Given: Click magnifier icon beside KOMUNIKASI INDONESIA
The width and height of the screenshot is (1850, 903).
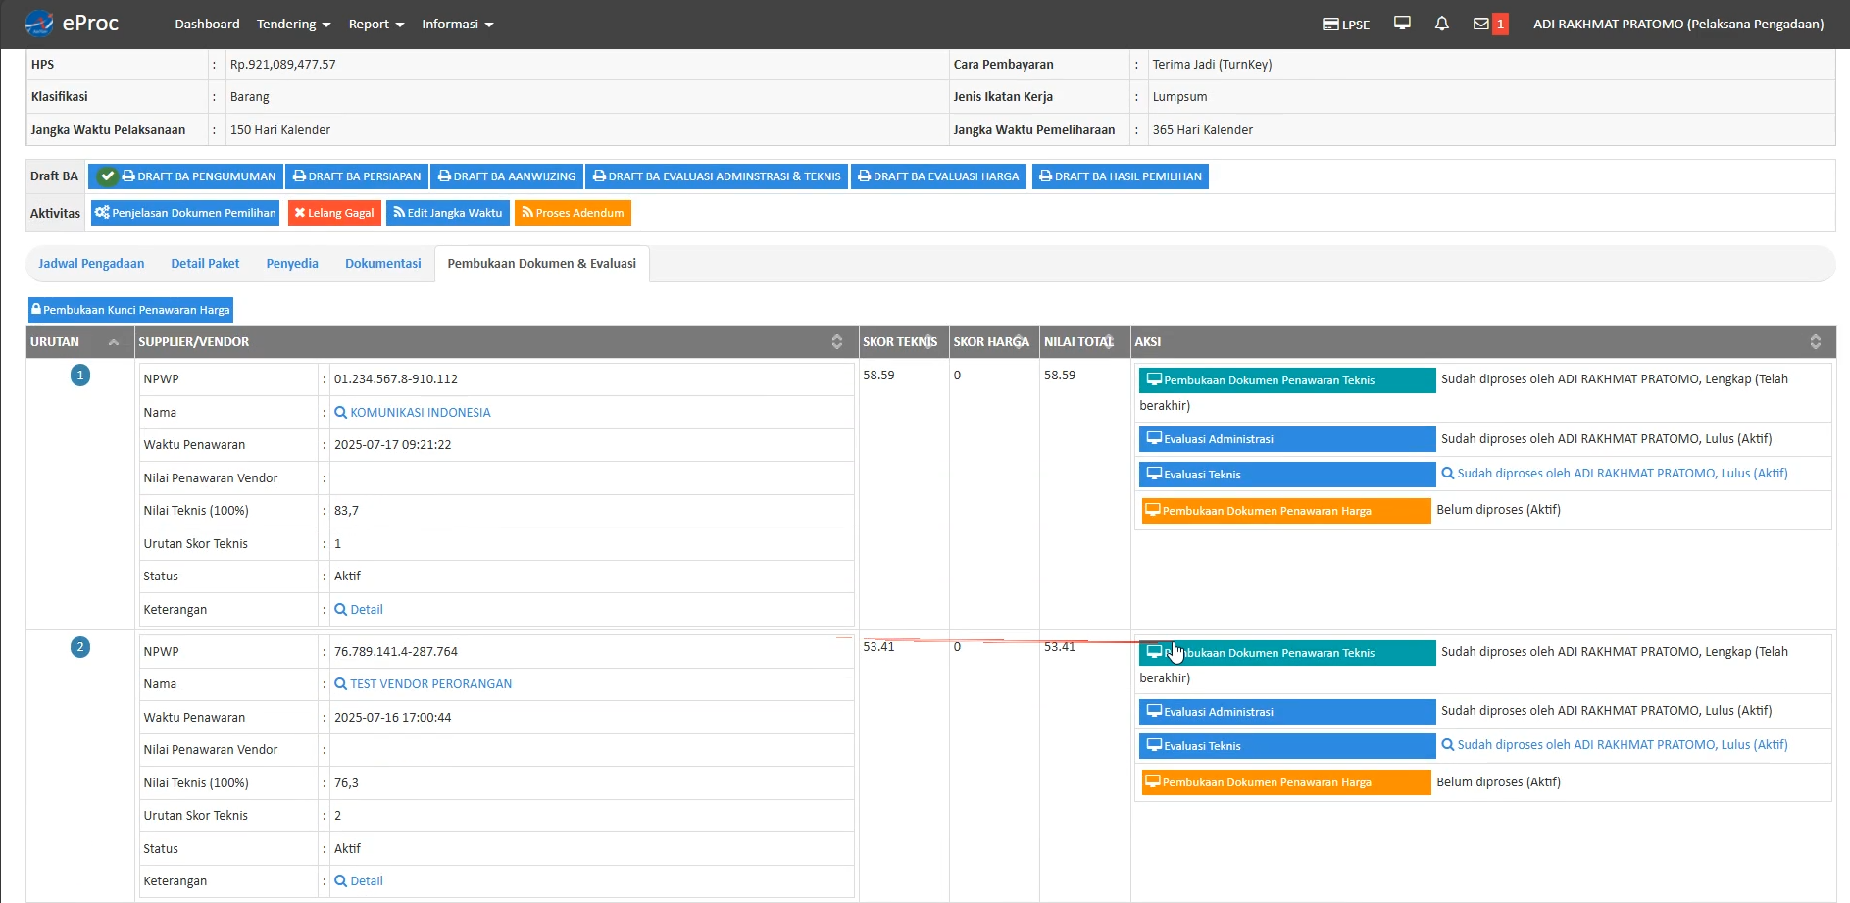Looking at the screenshot, I should (340, 413).
